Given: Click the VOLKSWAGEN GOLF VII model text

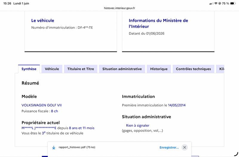Looking at the screenshot, I should [42, 105].
